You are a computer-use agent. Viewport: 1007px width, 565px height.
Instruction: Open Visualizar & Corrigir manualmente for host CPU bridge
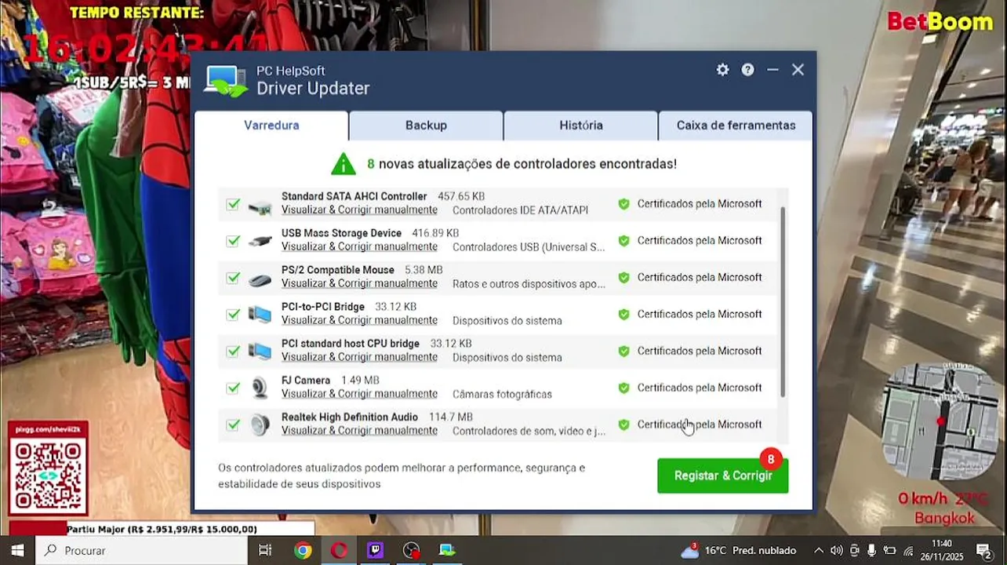[359, 358]
